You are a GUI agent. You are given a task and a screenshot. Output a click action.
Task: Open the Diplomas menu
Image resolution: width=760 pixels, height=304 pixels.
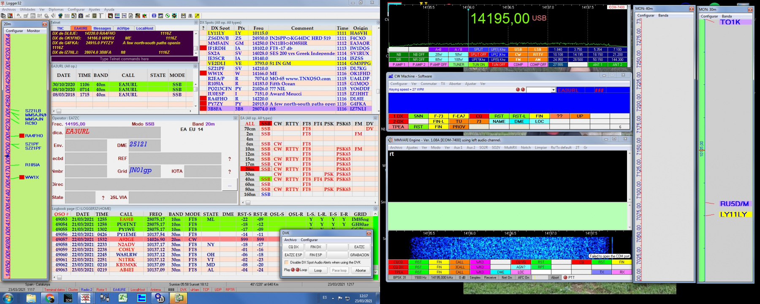pyautogui.click(x=56, y=9)
